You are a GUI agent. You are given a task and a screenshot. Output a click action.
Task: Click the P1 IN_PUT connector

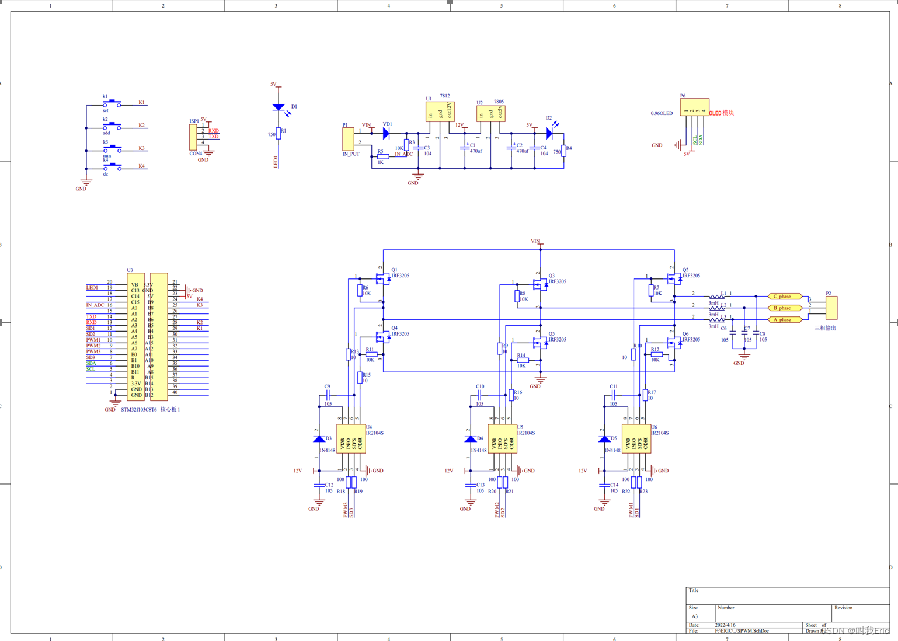[x=348, y=139]
